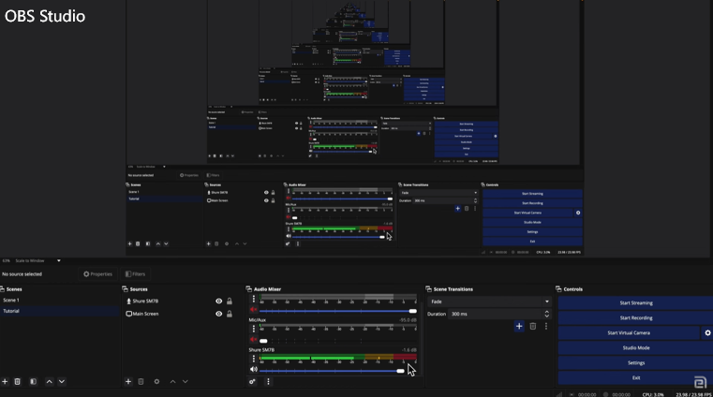Screen dimensions: 713x397
Task: Decrease the transition duration with the down arrow
Action: tap(546, 316)
